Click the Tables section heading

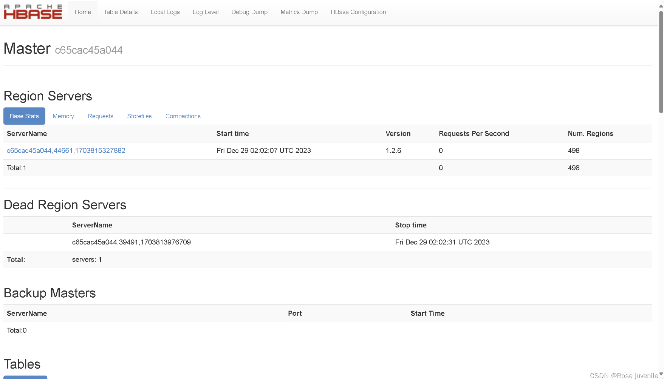pos(22,364)
